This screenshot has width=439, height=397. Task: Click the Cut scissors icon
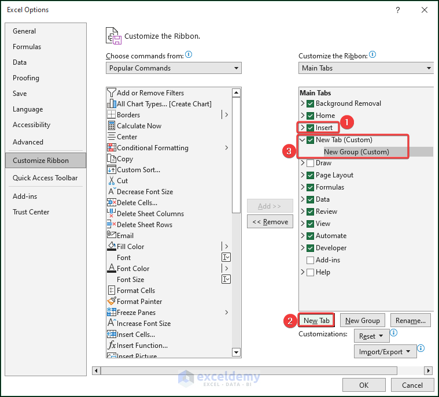112,180
